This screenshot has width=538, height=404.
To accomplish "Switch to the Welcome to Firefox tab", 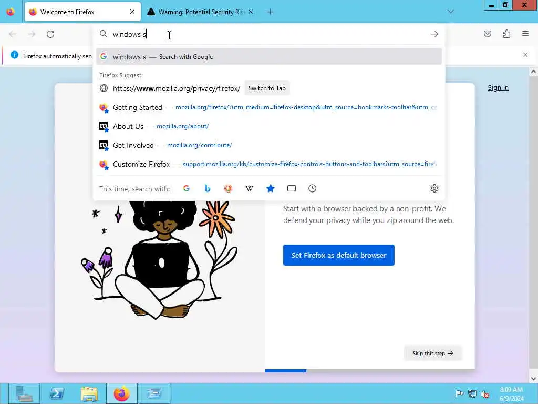I will 82,12.
